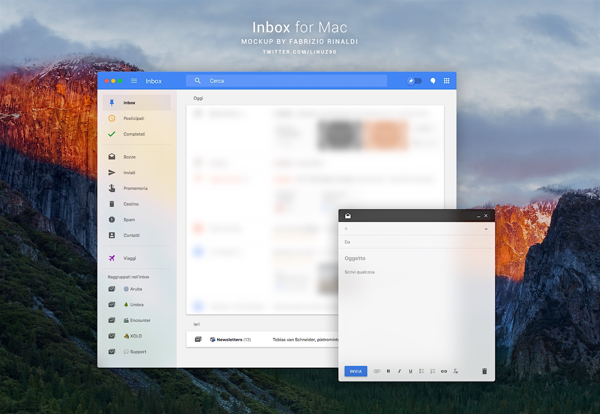600x414 pixels.
Task: Insert a bulleted list in the compose window
Action: click(x=422, y=371)
